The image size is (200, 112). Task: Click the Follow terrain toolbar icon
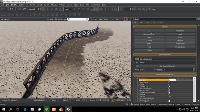pos(92,9)
